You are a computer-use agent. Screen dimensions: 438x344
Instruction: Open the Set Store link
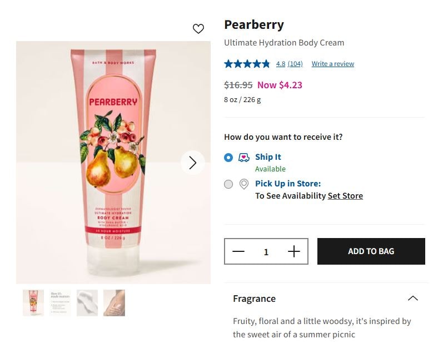coord(345,196)
